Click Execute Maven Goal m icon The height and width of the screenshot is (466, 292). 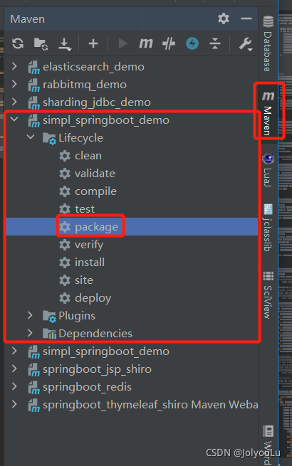tap(146, 43)
